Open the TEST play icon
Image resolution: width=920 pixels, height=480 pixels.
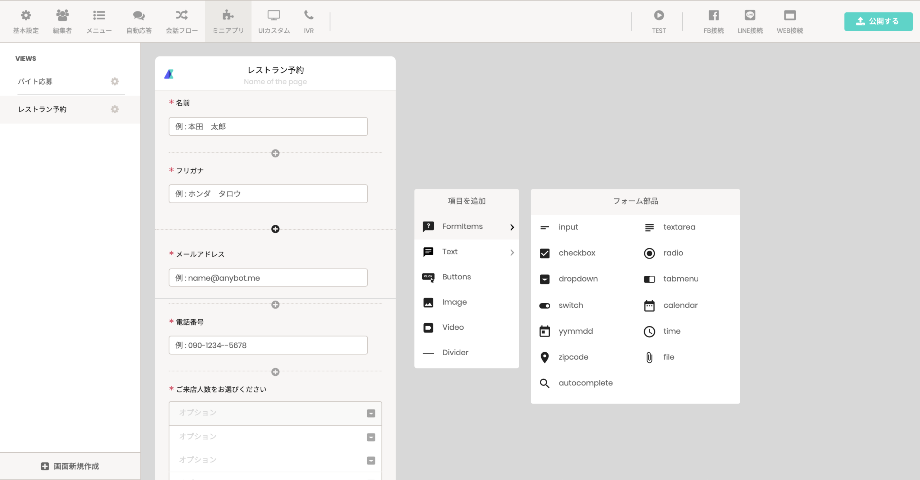click(x=659, y=15)
